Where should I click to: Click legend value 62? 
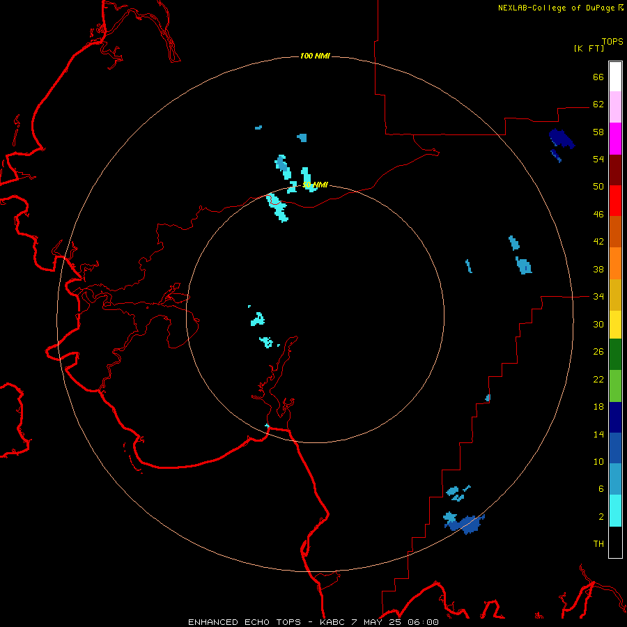pos(598,104)
